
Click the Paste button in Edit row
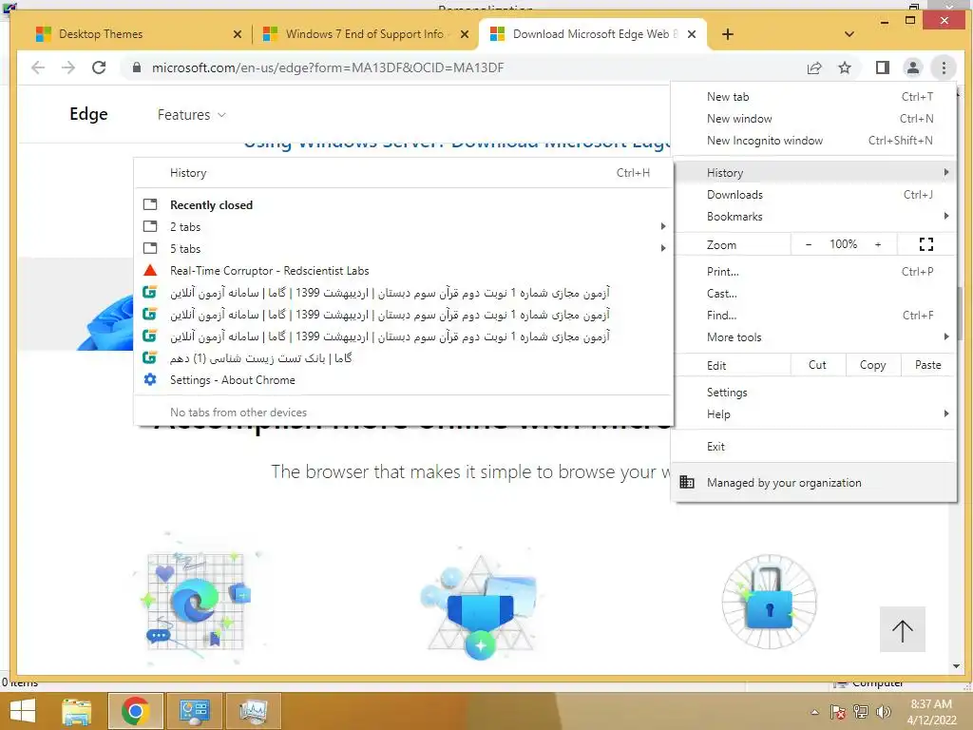pos(927,365)
